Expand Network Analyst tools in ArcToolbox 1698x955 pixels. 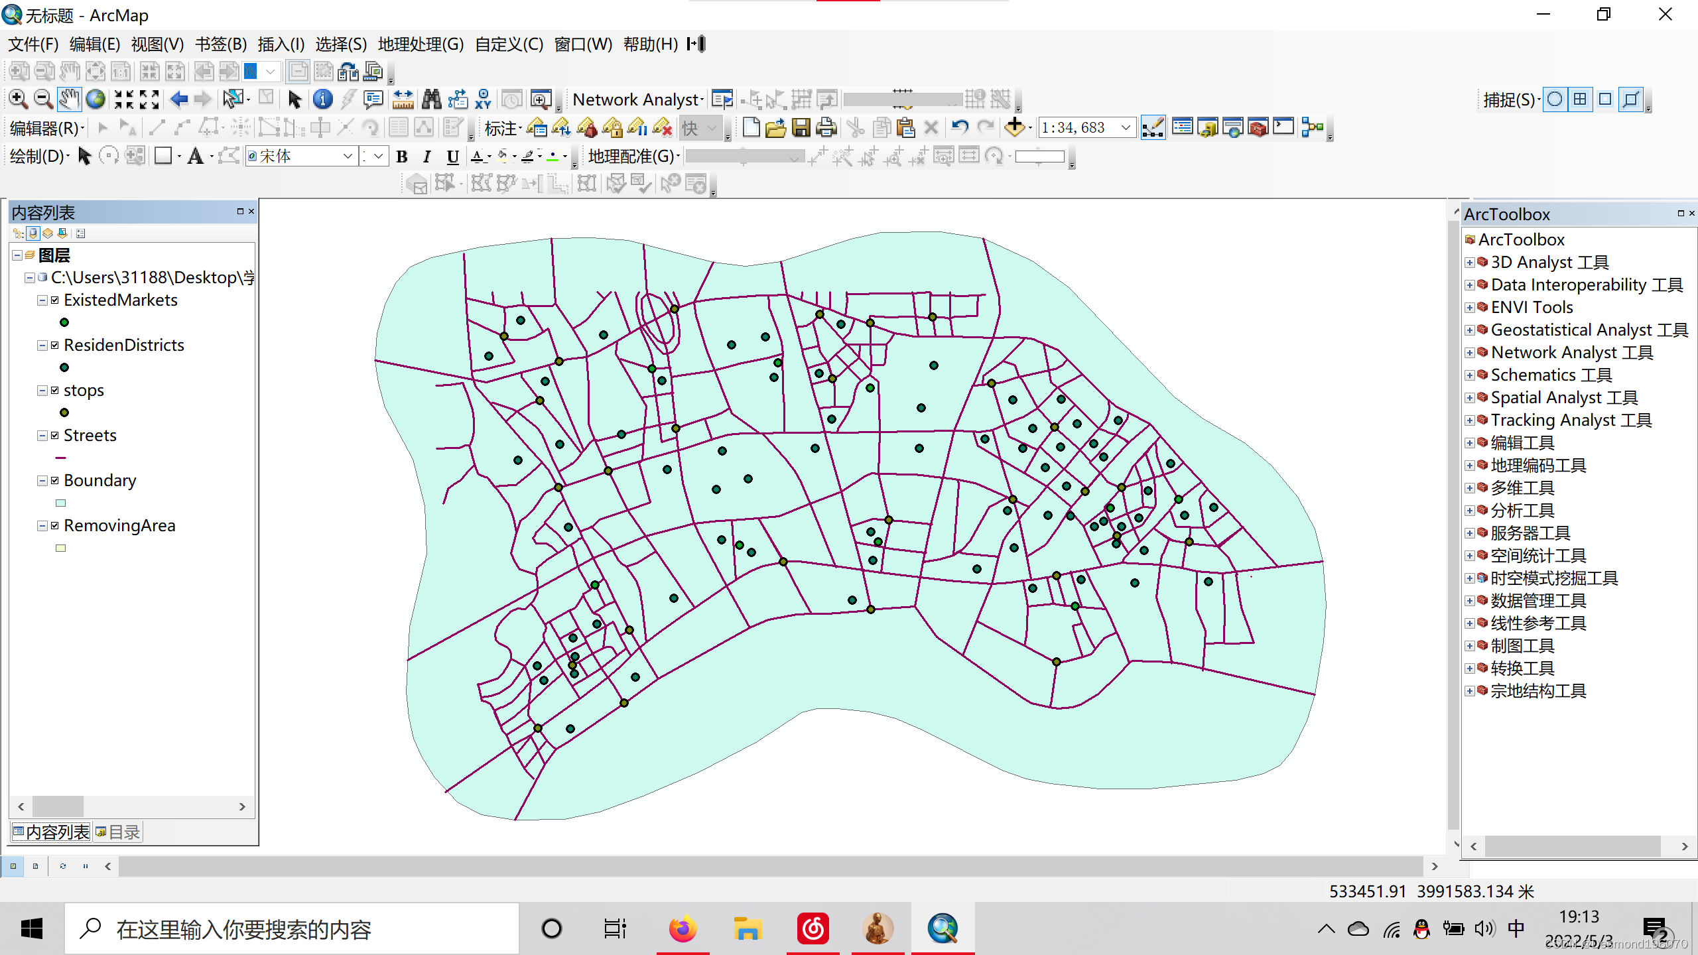point(1470,353)
